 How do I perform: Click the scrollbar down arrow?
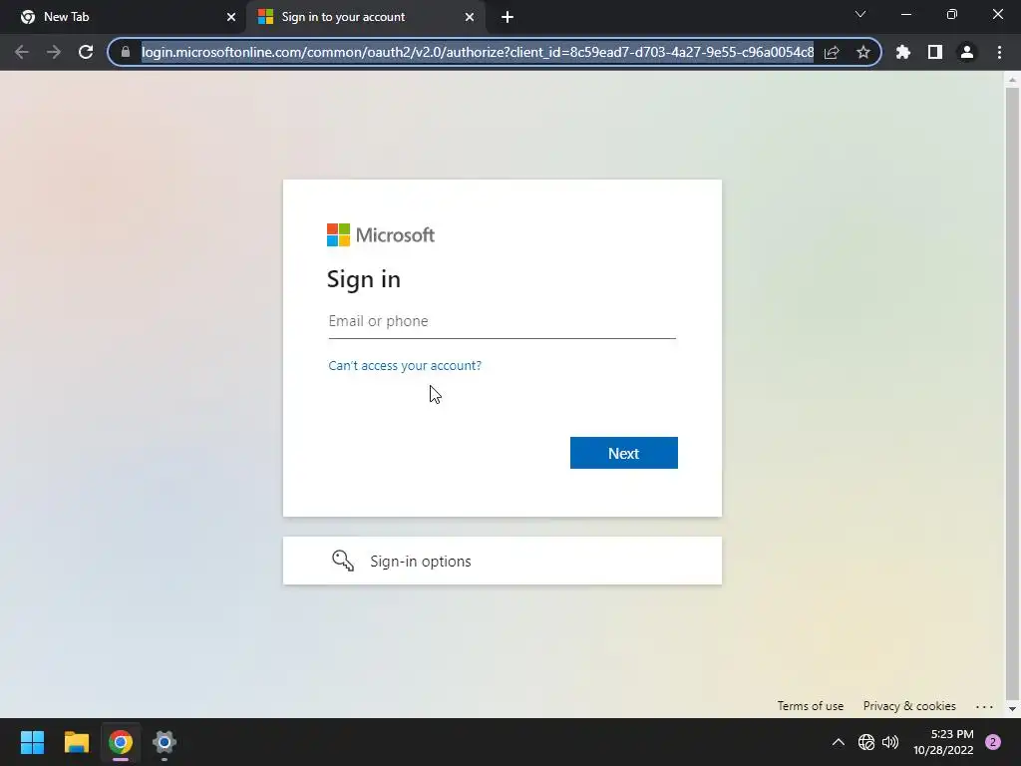(1012, 709)
